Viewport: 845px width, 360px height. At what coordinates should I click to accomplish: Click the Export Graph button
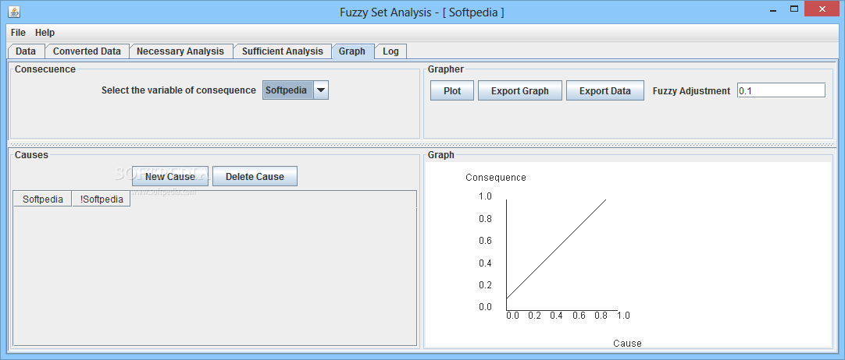point(520,91)
